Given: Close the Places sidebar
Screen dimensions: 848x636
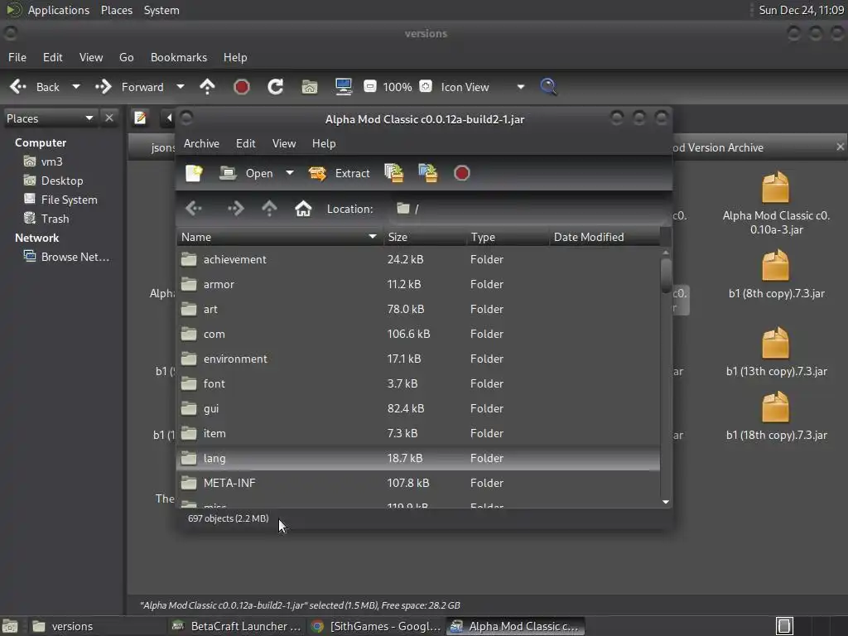Looking at the screenshot, I should 109,118.
